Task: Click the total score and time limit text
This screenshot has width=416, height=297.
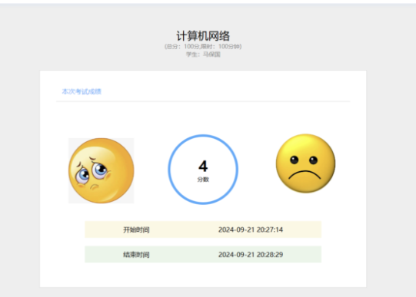Action: coord(203,47)
